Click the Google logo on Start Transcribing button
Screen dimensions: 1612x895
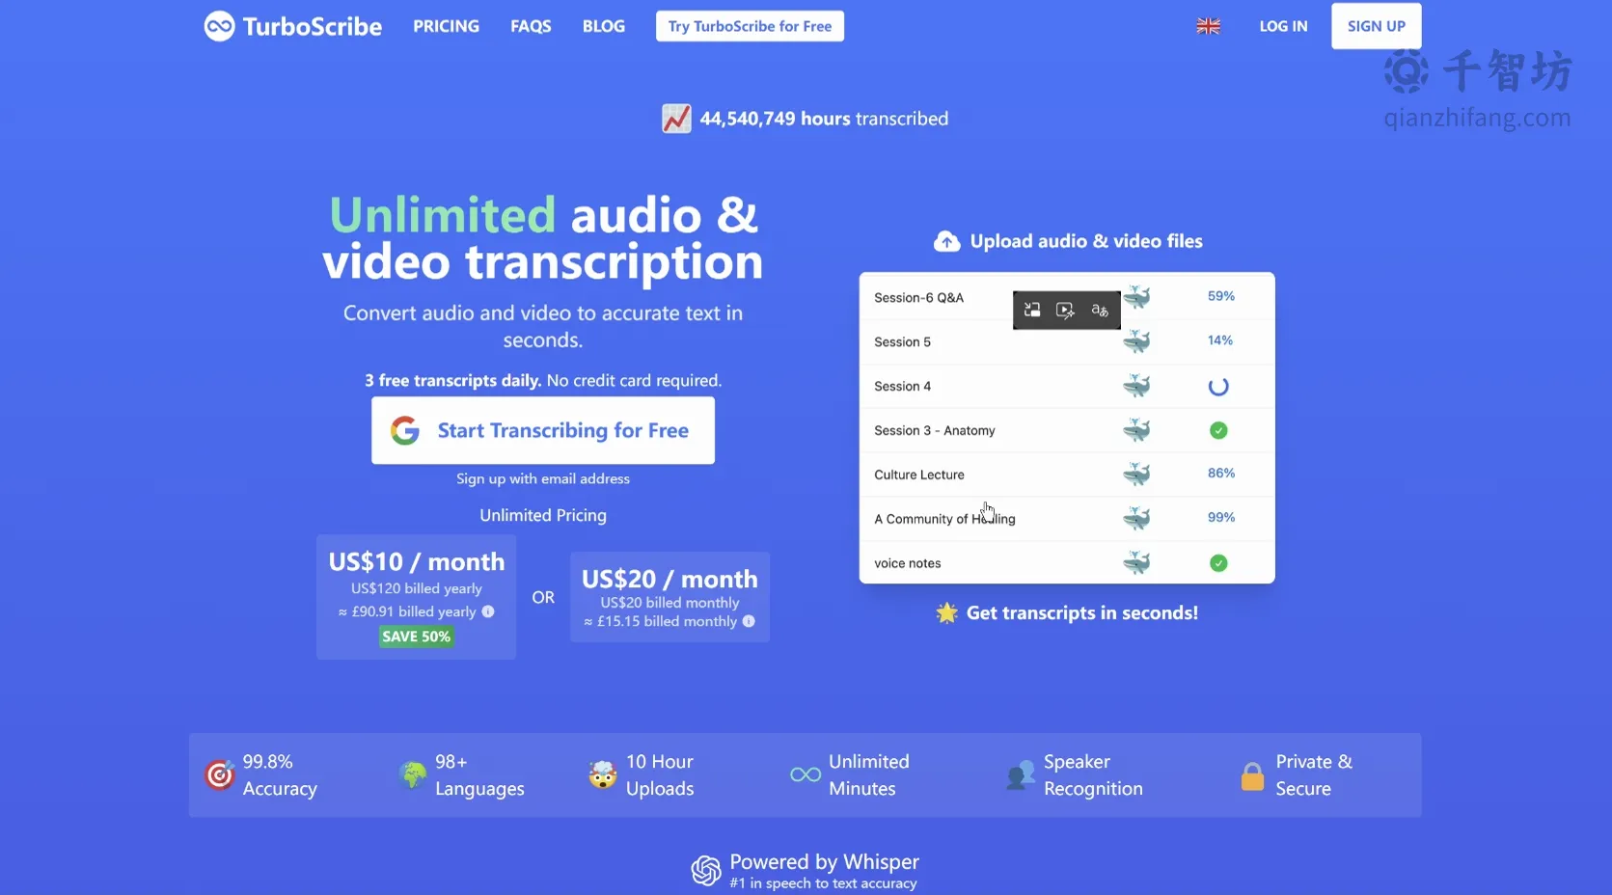click(405, 430)
